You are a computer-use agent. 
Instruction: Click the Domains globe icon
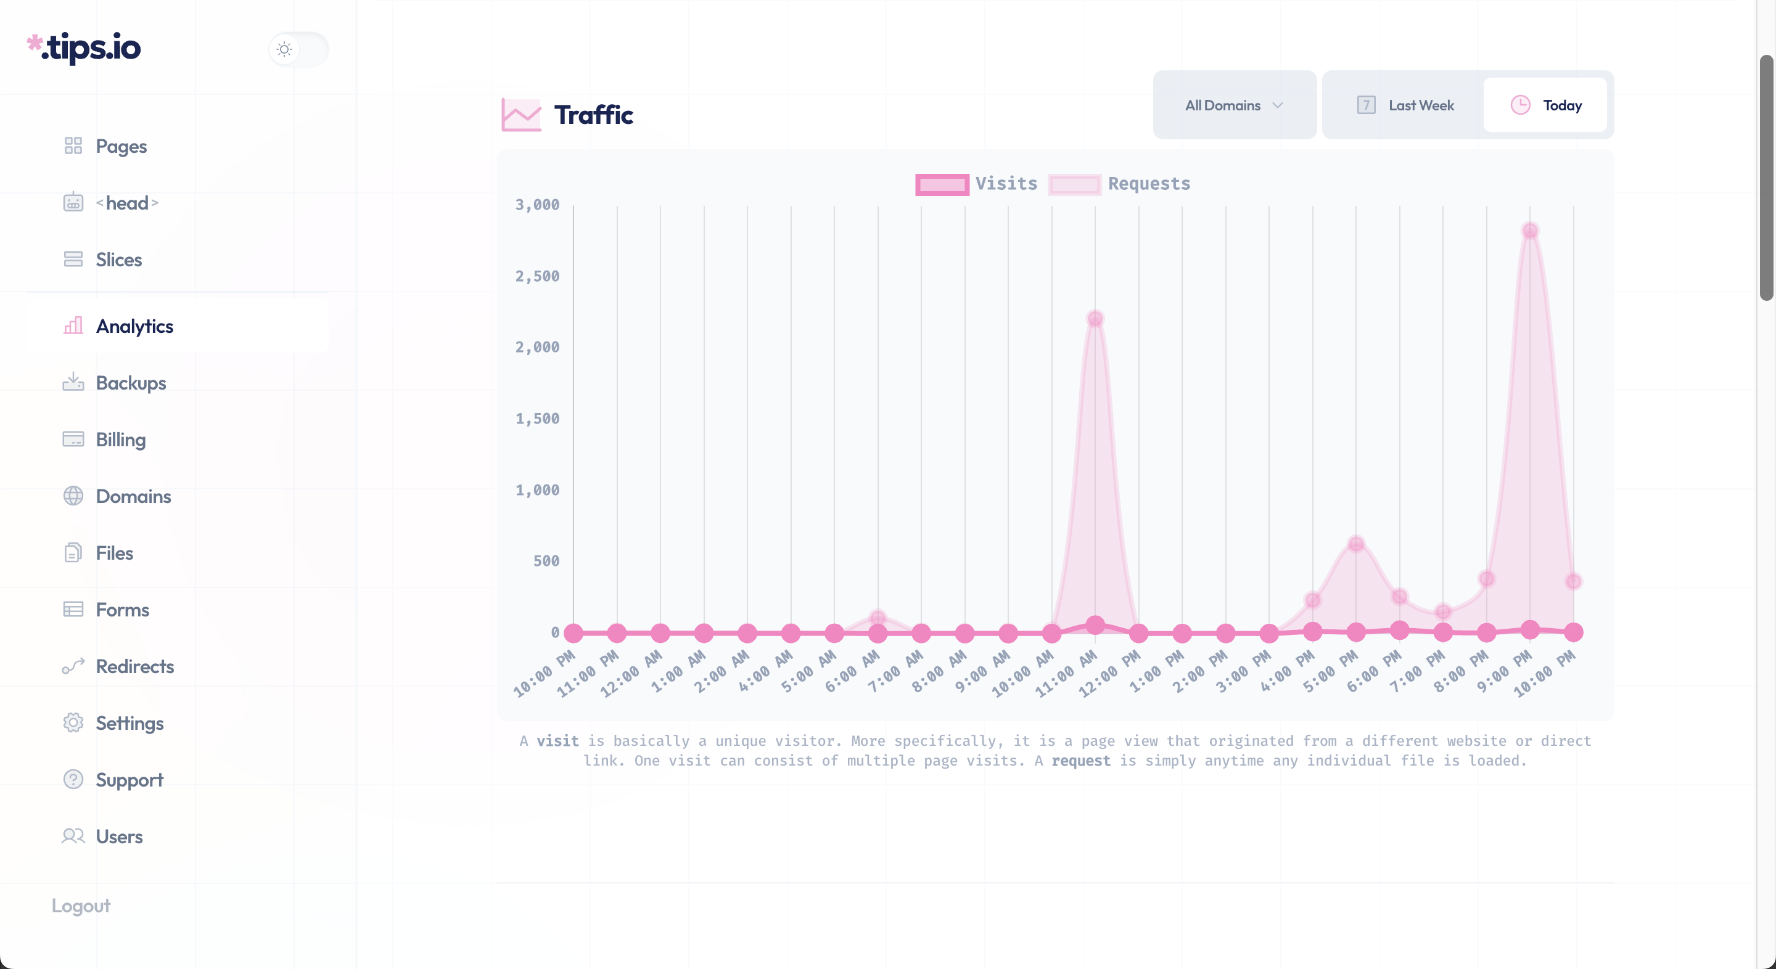[73, 496]
